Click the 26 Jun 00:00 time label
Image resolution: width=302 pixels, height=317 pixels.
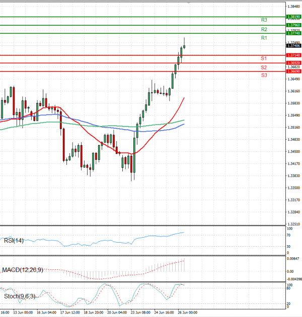tap(187, 312)
